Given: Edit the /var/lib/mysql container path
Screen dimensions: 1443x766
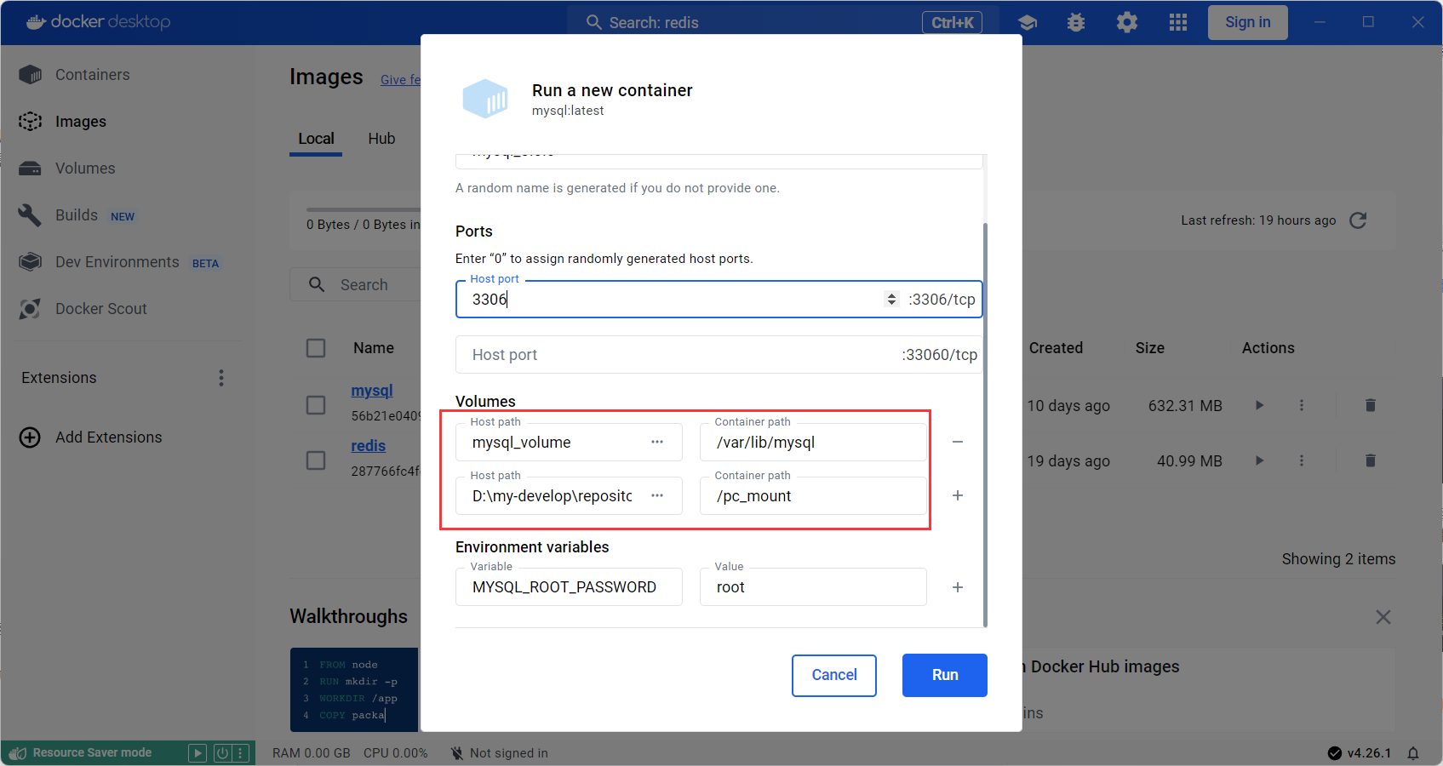Looking at the screenshot, I should coord(813,443).
